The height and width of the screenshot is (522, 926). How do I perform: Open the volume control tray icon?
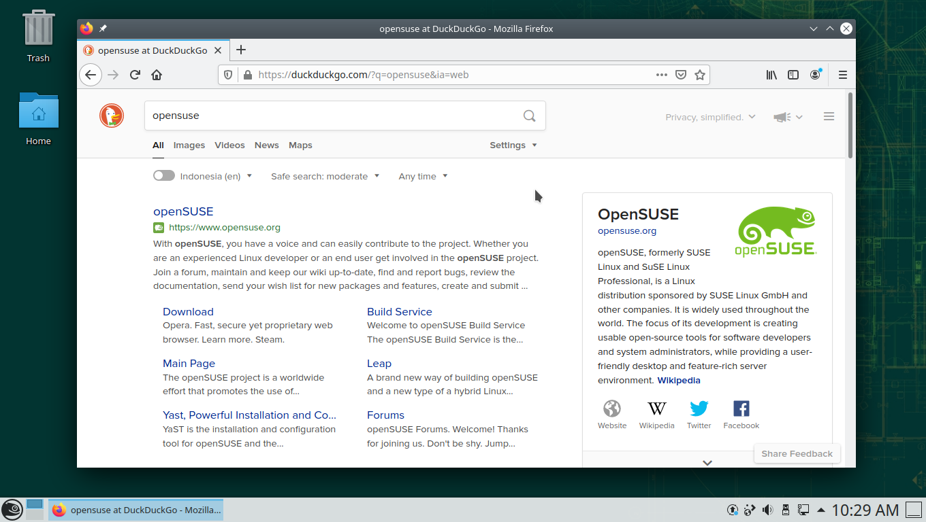coord(768,510)
